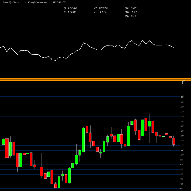Click the 82 price axis label
The image size is (191, 191).
point(182,174)
